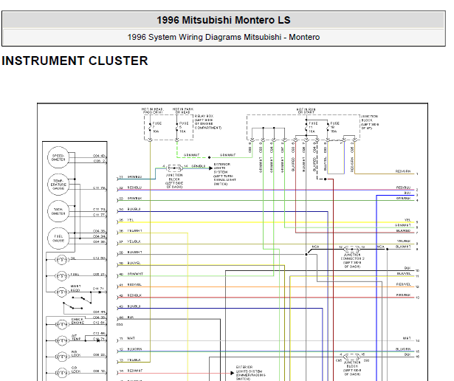This screenshot has height=381, width=454.
Task: Click the Tachometer gauge circle
Action: (58, 211)
